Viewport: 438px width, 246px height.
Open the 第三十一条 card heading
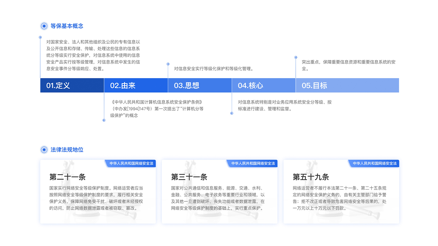pyautogui.click(x=189, y=177)
